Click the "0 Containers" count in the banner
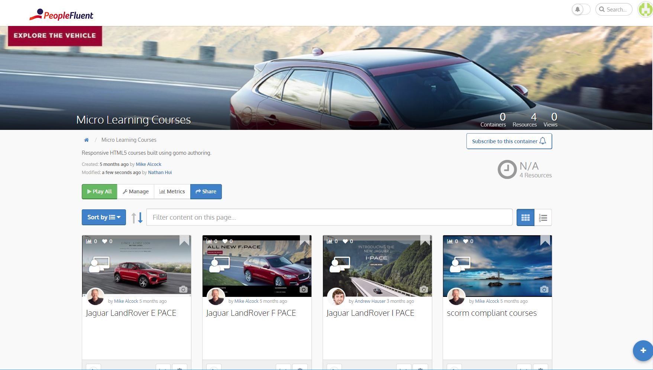The height and width of the screenshot is (370, 653). point(493,120)
